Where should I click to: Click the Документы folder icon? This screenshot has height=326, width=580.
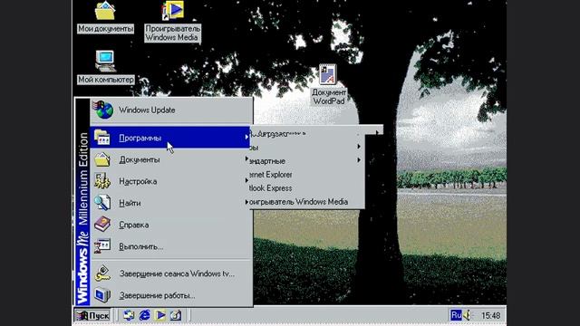(102, 159)
